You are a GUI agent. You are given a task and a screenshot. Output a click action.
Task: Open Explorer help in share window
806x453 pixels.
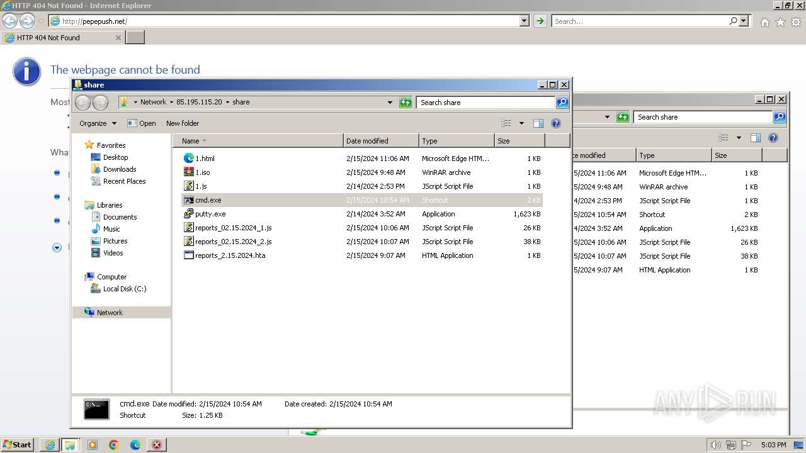pos(556,123)
